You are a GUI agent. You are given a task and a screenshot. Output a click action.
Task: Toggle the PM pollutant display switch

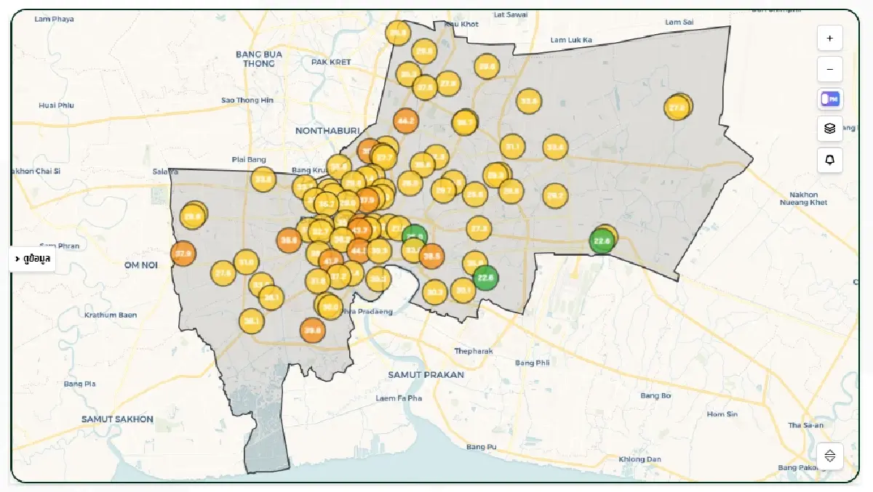829,99
